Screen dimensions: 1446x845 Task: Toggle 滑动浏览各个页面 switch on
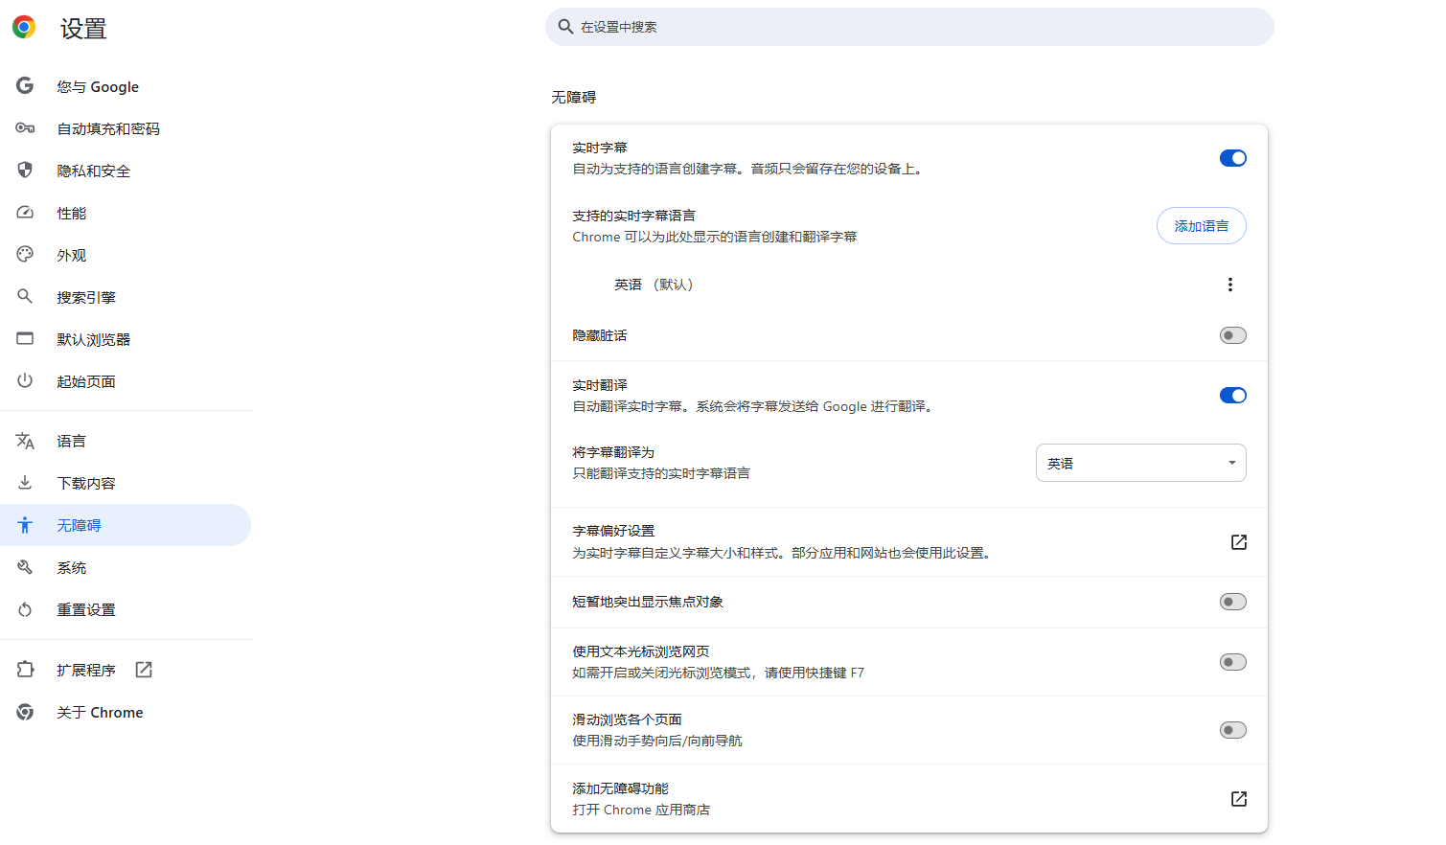1233,730
